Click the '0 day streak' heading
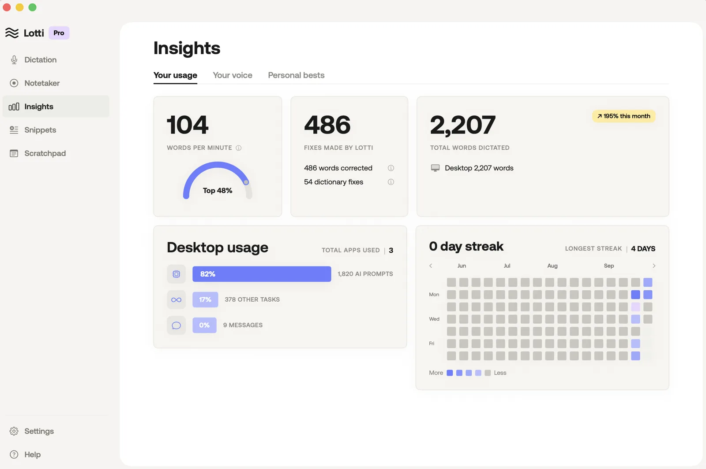Image resolution: width=706 pixels, height=469 pixels. click(466, 247)
